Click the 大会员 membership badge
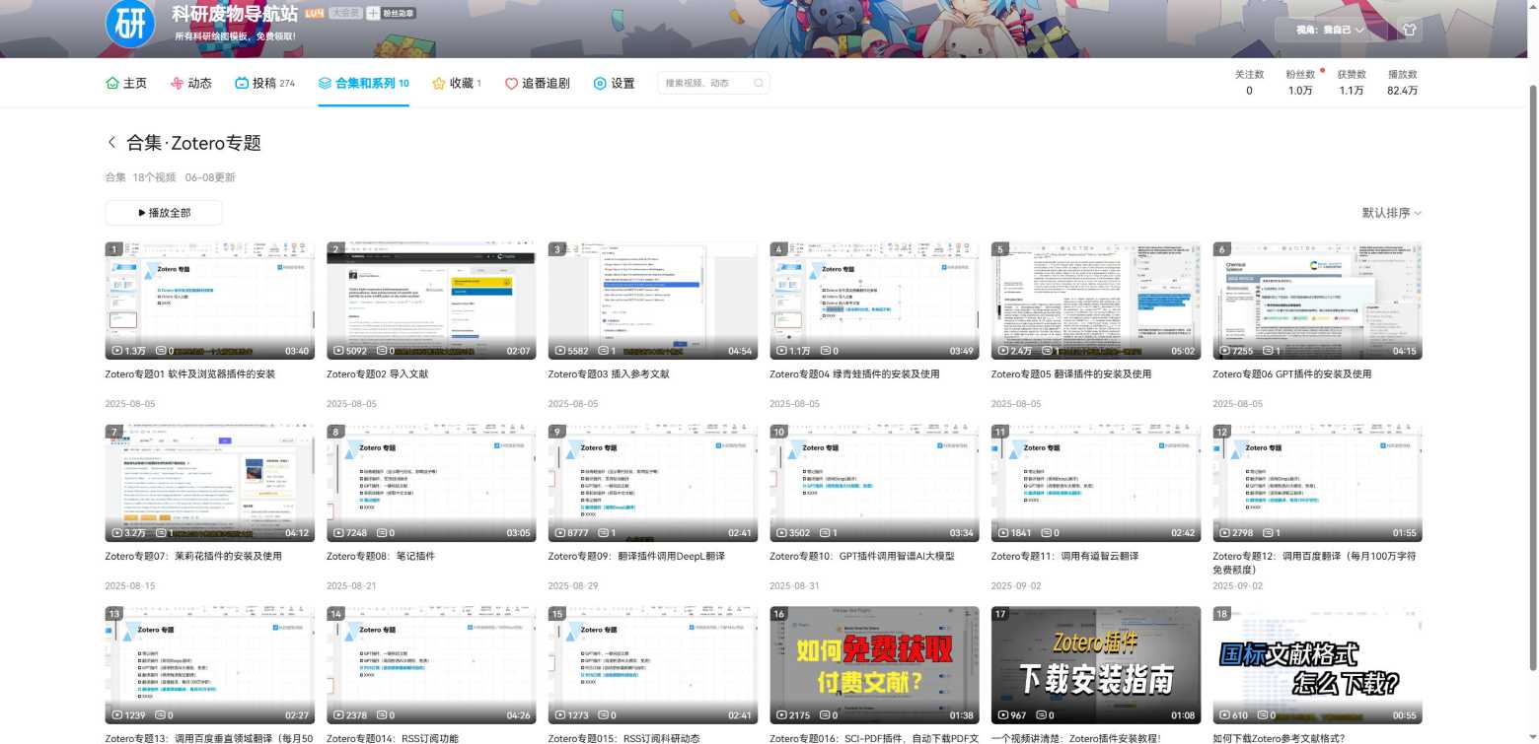The image size is (1539, 744). pos(345,14)
